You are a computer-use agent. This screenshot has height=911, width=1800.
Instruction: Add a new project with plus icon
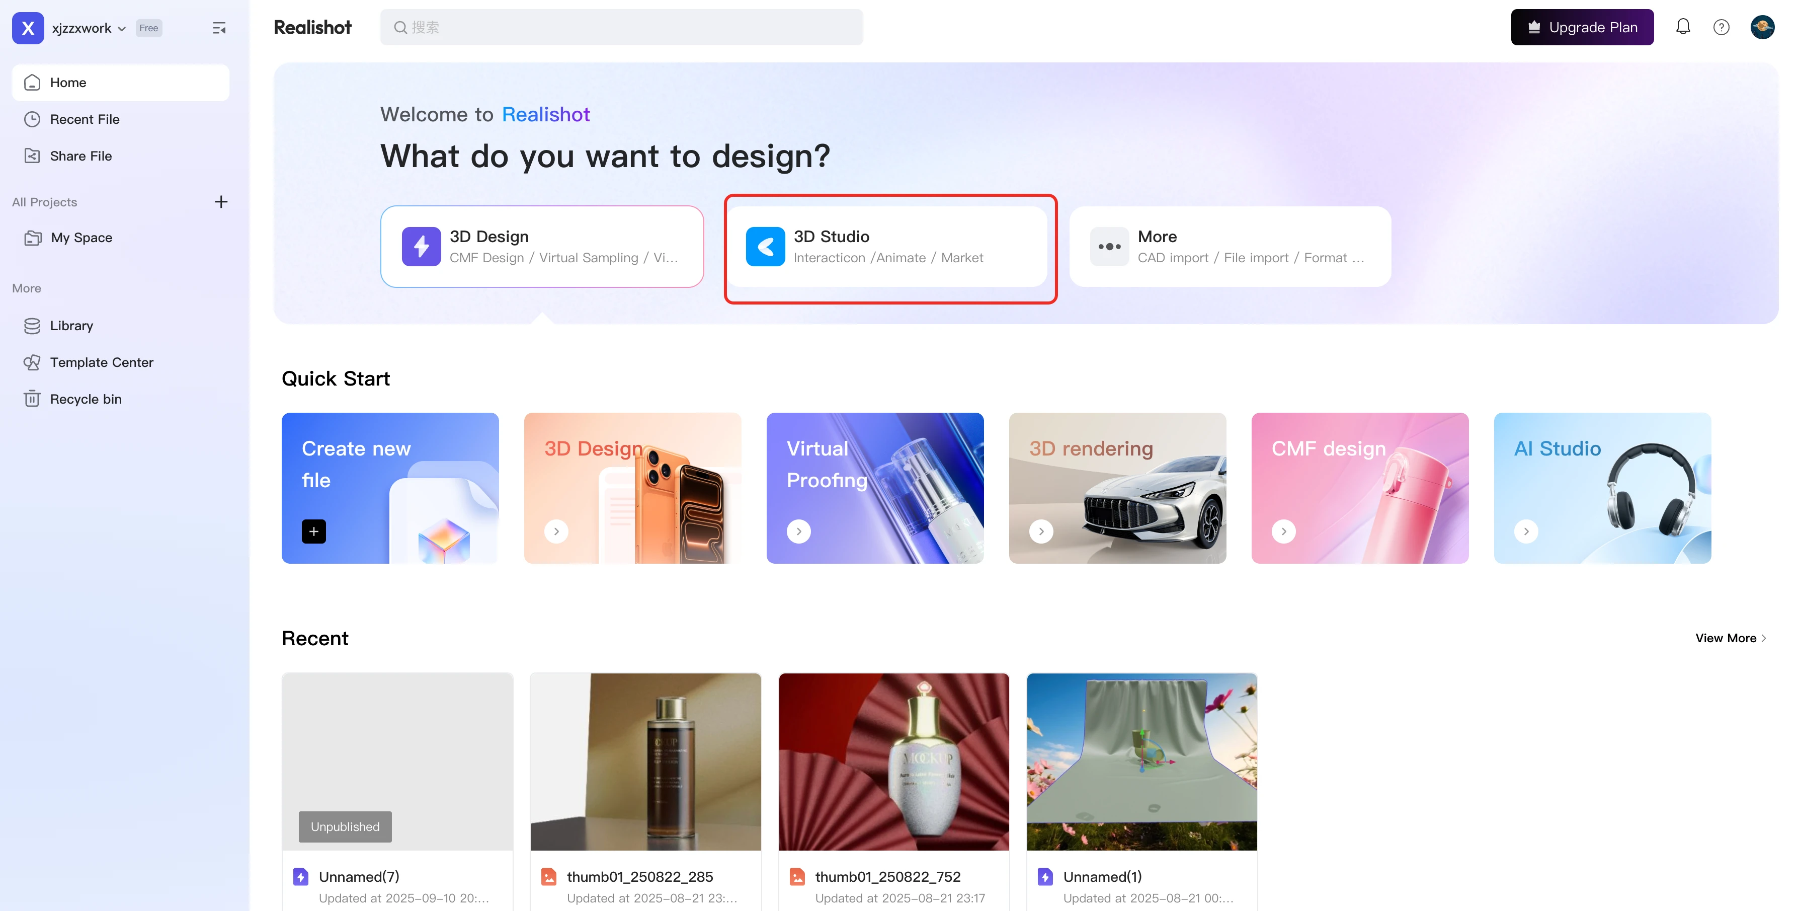pyautogui.click(x=221, y=202)
